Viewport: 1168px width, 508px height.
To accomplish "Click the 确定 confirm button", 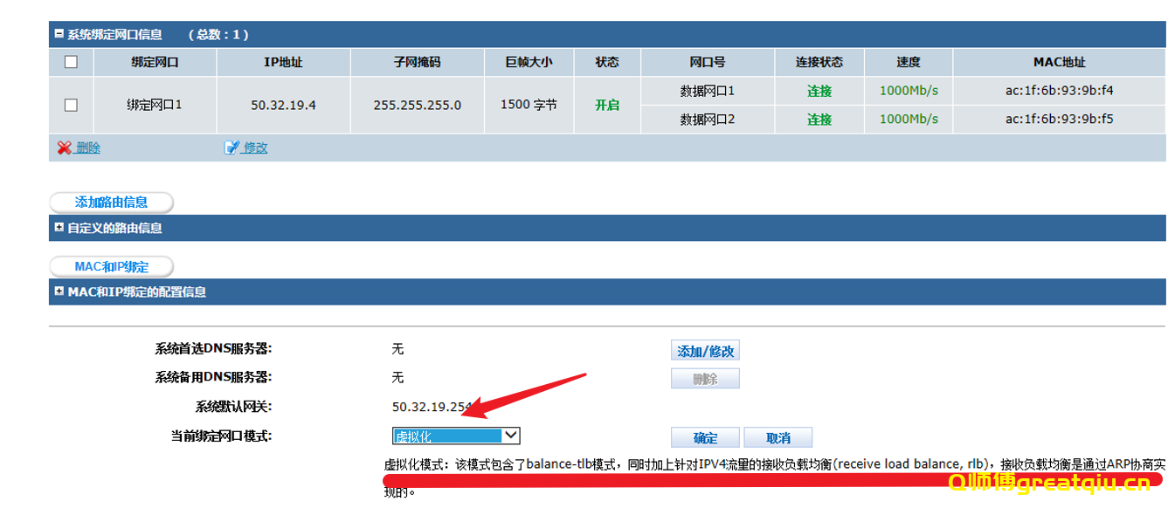I will tap(705, 436).
